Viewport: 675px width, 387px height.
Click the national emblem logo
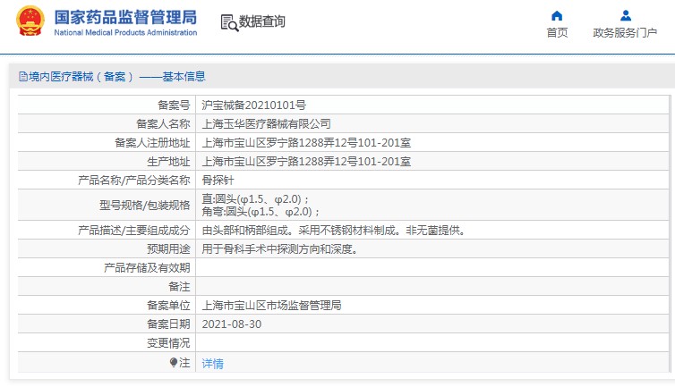[x=30, y=21]
